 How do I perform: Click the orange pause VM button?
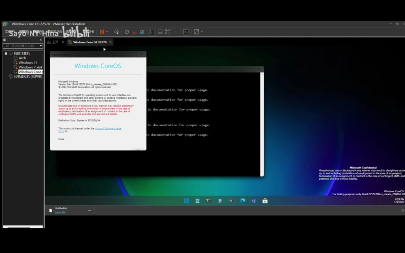[x=102, y=32]
